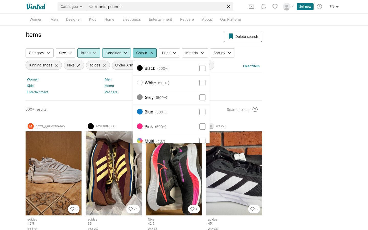Image resolution: width=368 pixels, height=230 pixels.
Task: Open favourites heart icon in header
Action: [275, 7]
